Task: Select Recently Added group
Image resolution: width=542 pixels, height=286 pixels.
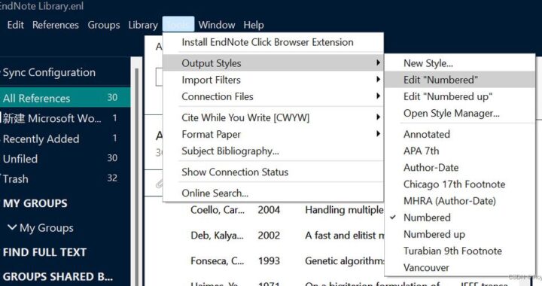Action: (x=65, y=138)
